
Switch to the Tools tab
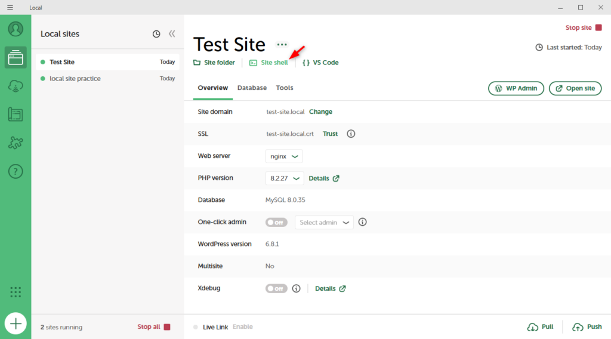(x=285, y=88)
